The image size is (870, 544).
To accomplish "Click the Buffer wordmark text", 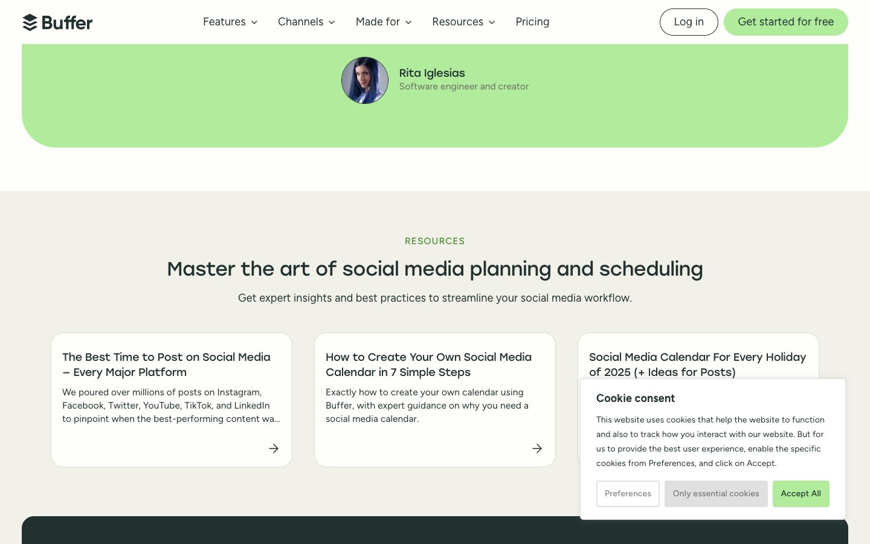I will coord(67,23).
